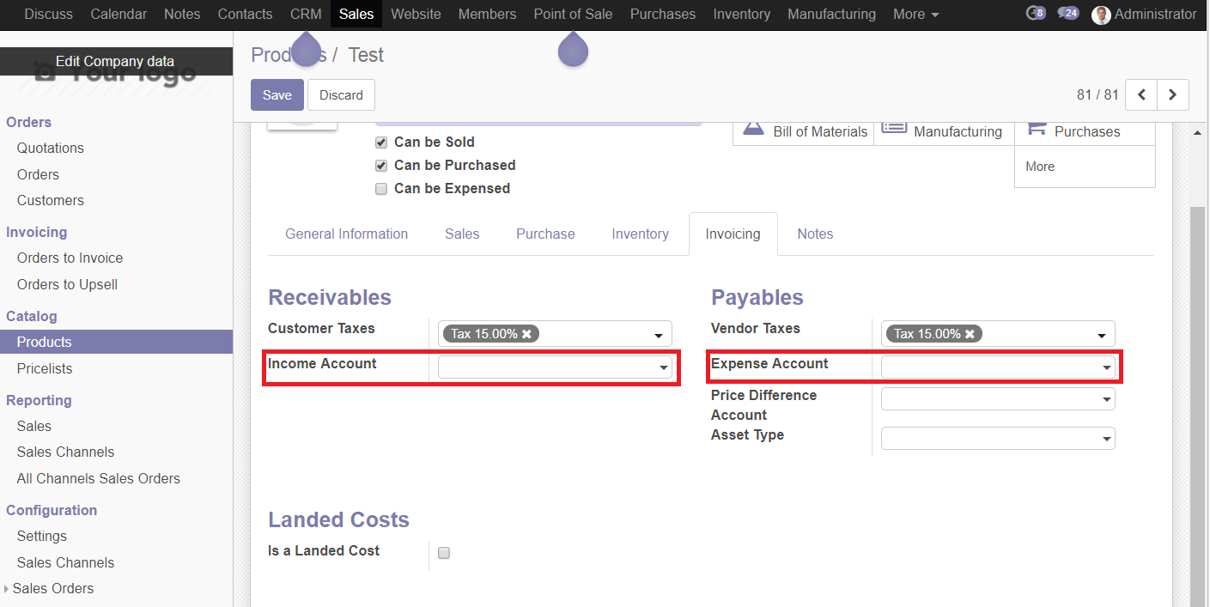Go to next record with right arrow pager
1210x607 pixels.
1172,94
